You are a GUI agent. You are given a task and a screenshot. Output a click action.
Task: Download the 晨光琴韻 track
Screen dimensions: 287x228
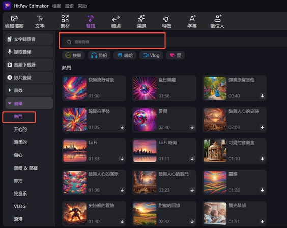click(262, 221)
